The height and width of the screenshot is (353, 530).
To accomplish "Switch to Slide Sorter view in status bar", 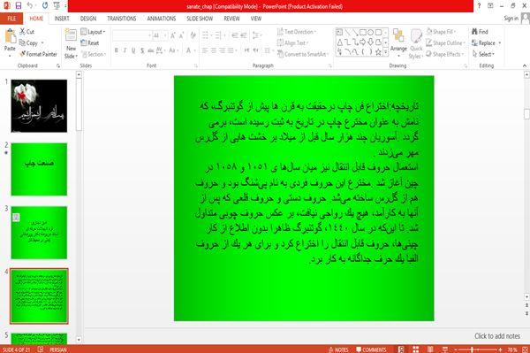I will pyautogui.click(x=416, y=349).
